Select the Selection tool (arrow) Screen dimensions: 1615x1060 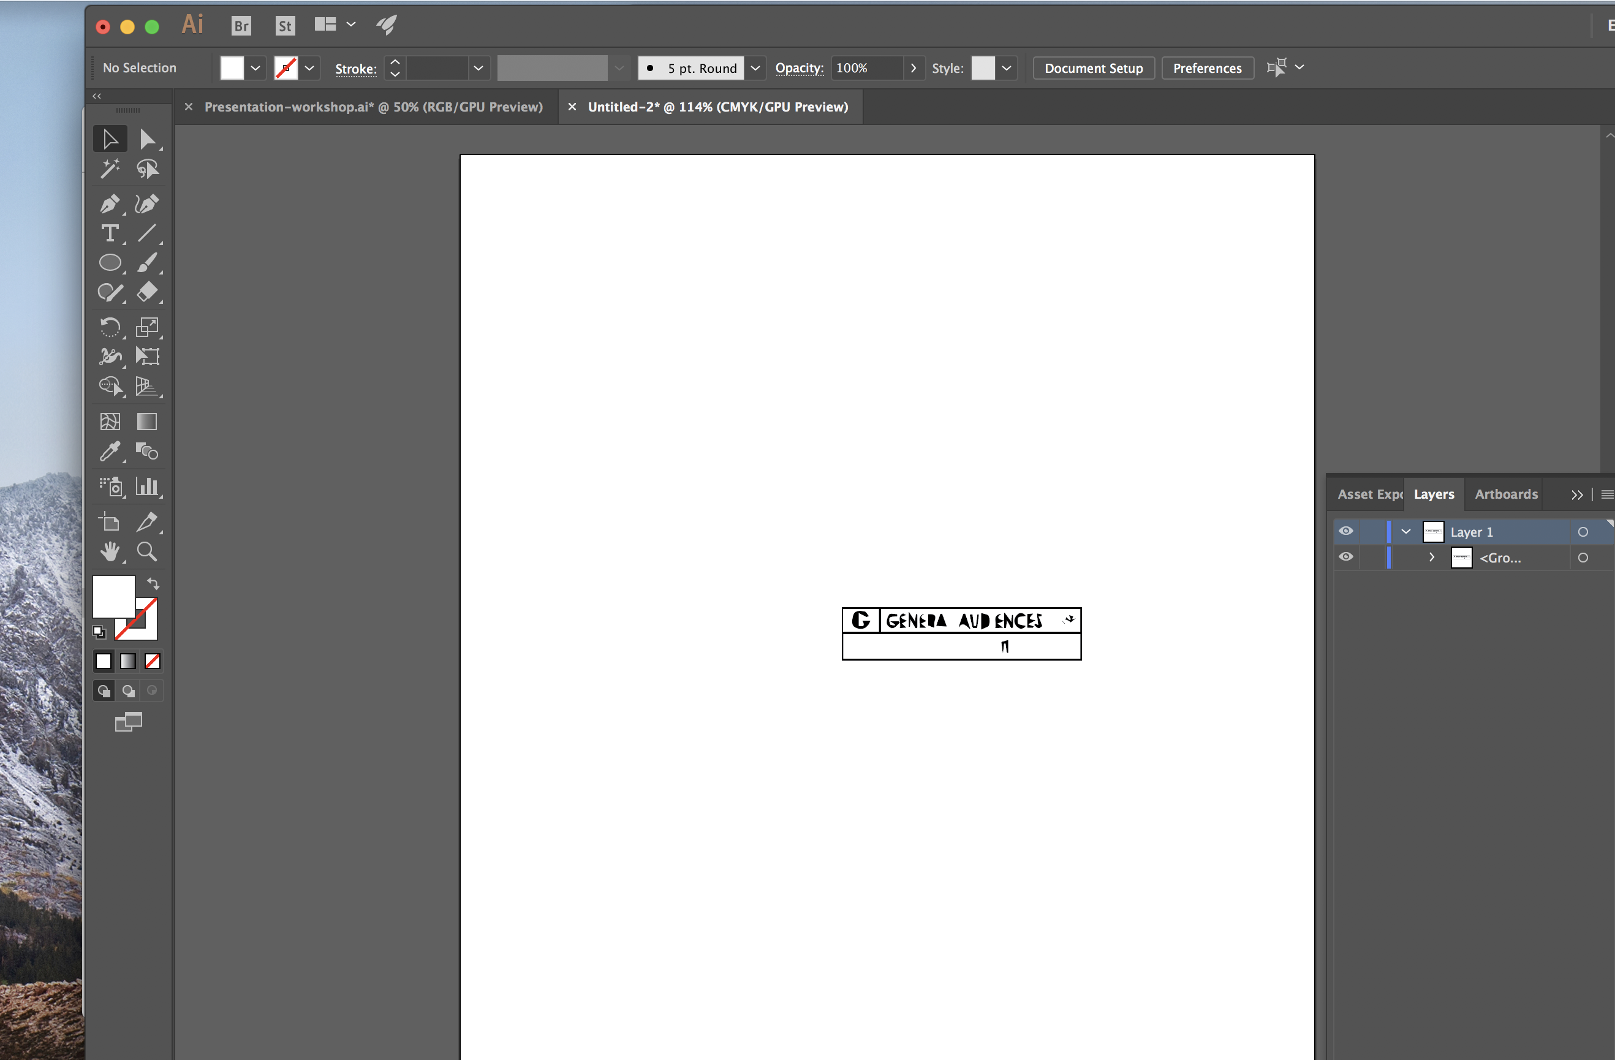coord(110,138)
